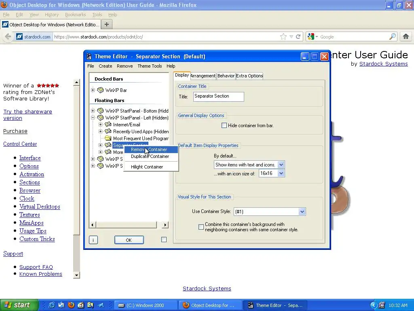Screen dimensions: 414x311
Task: Toggle Hide container from bar checkbox
Action: coord(224,126)
